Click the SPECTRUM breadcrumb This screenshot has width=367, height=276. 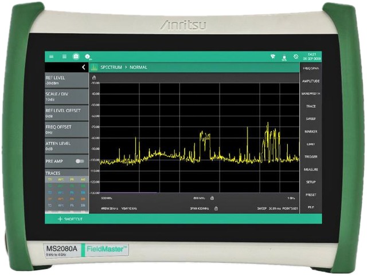[x=111, y=68]
